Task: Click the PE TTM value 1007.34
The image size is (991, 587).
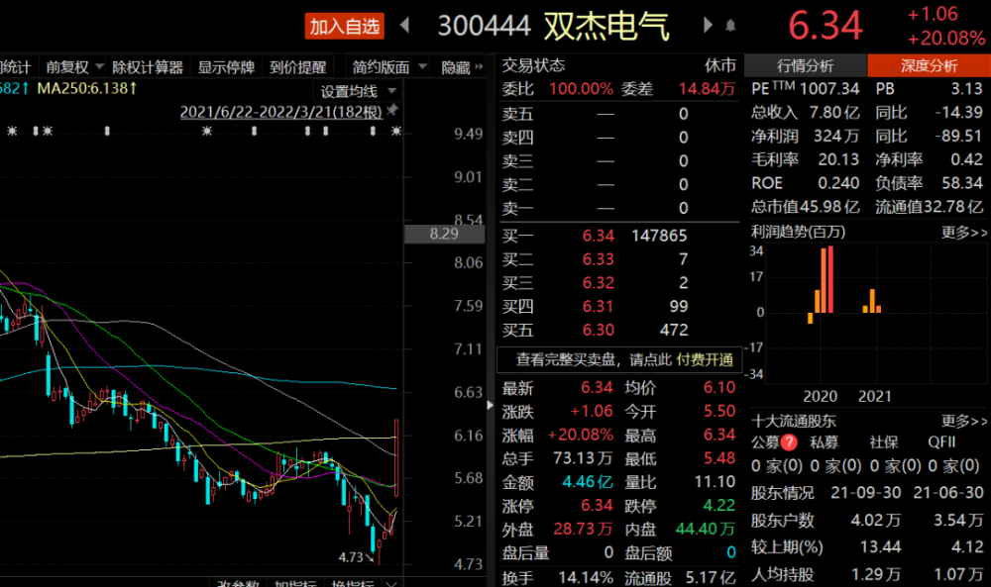Action: (x=829, y=89)
